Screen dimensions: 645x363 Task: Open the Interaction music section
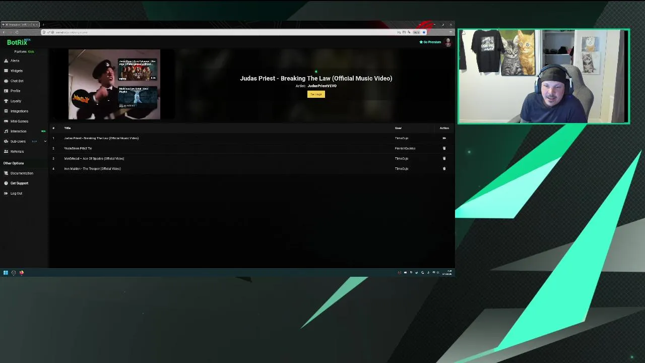(18, 131)
